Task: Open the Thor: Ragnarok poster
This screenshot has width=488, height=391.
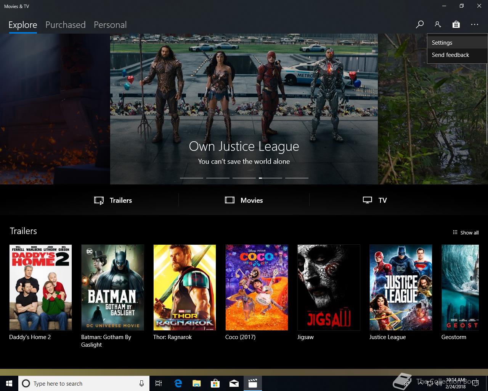Action: pos(185,288)
